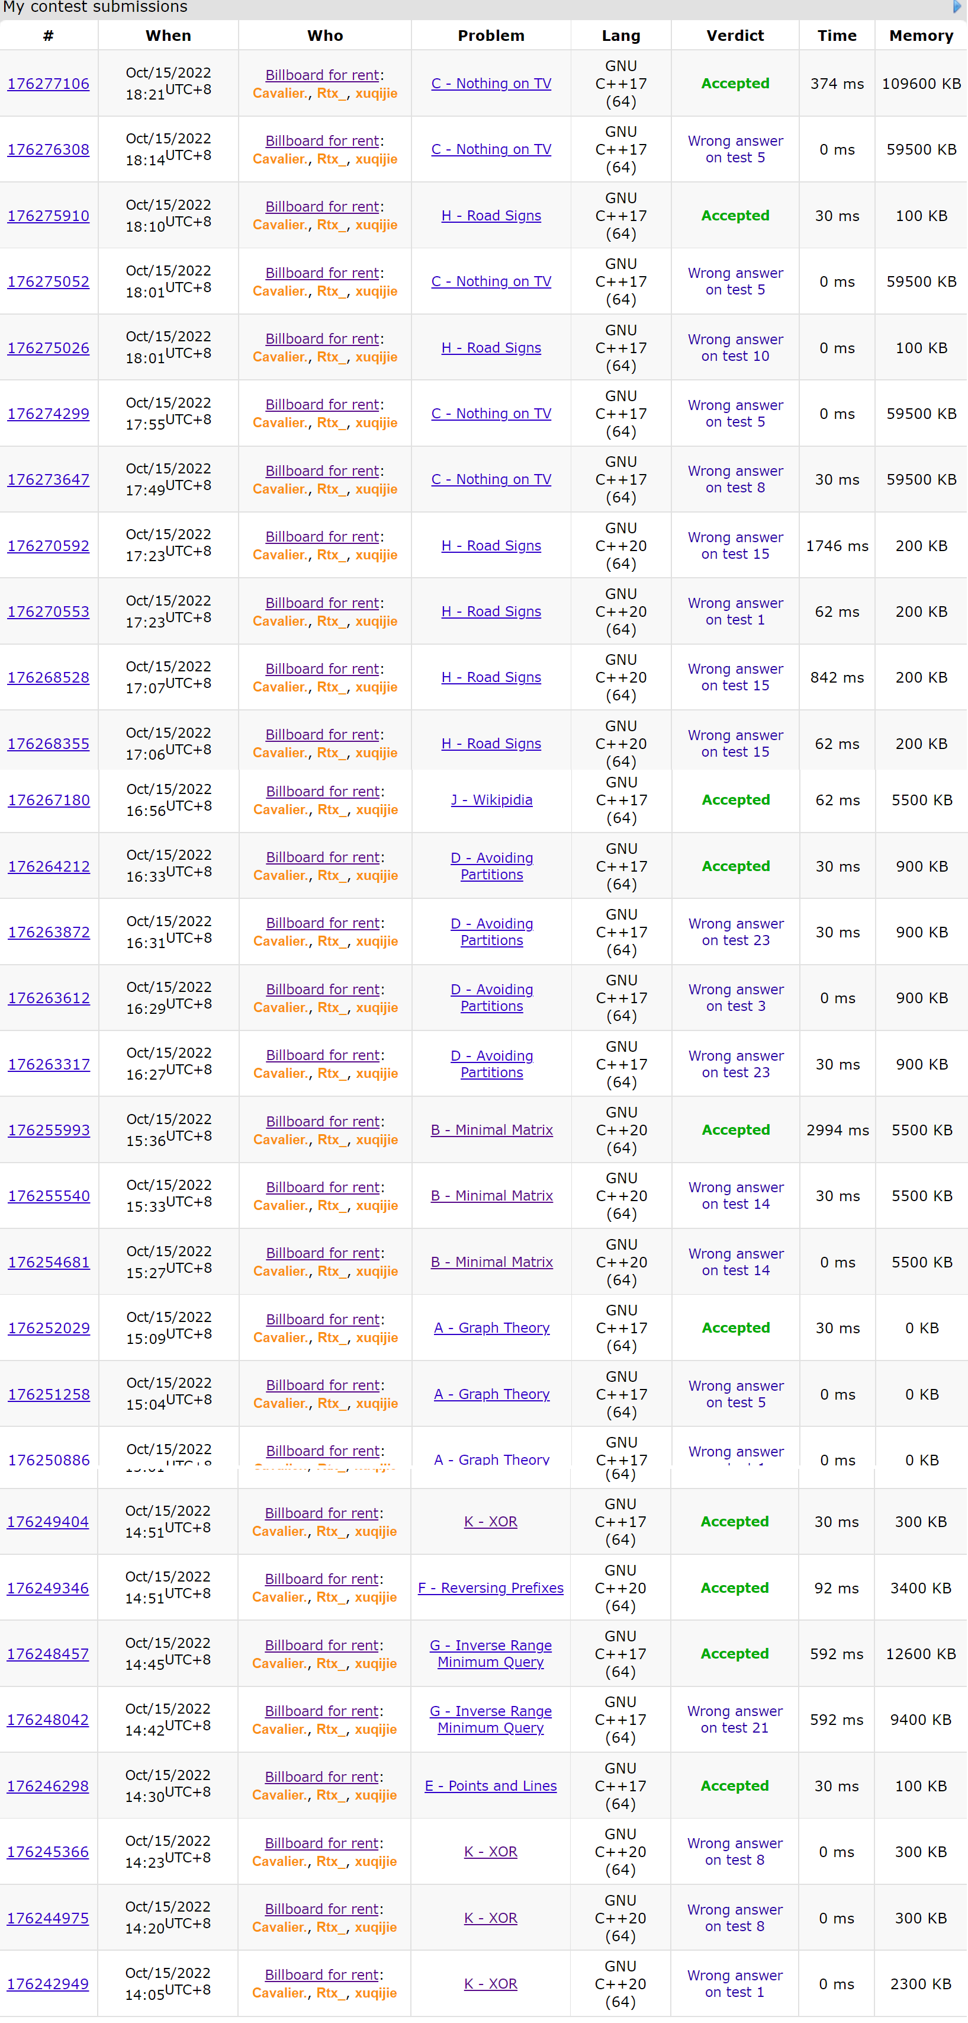Click the blue arrow beside My contest submissions

point(956,7)
